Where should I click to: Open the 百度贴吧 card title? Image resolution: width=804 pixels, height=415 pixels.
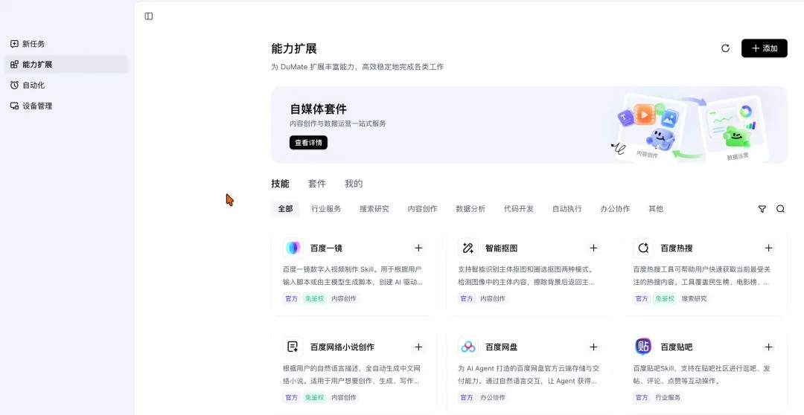[676, 347]
